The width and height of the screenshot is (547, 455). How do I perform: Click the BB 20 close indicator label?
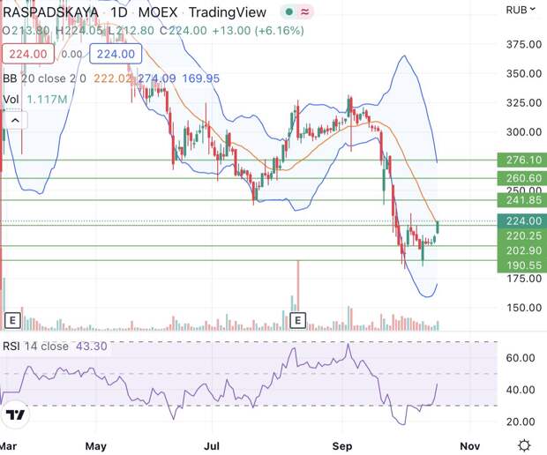coord(44,78)
